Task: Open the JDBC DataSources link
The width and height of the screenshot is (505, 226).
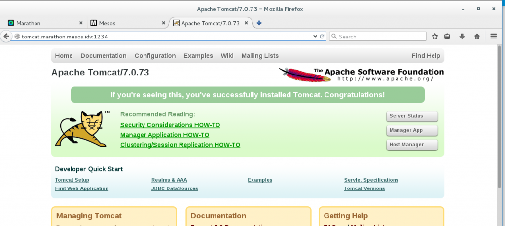Action: 175,188
